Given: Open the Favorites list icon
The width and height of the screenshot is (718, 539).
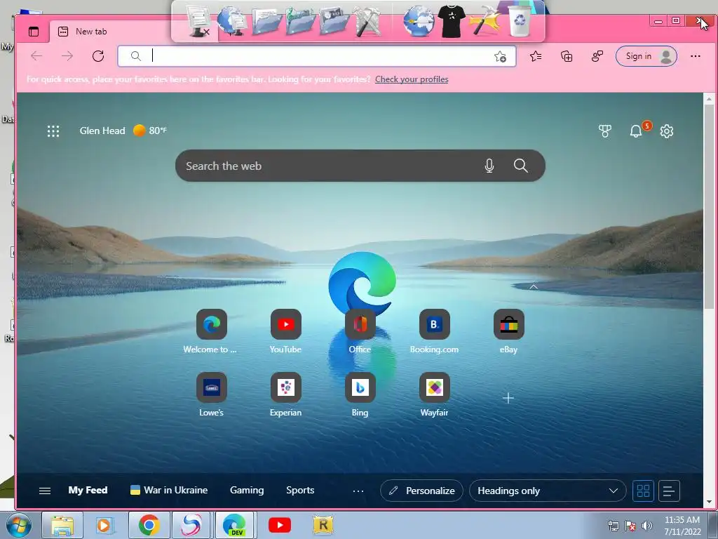Looking at the screenshot, I should (536, 56).
